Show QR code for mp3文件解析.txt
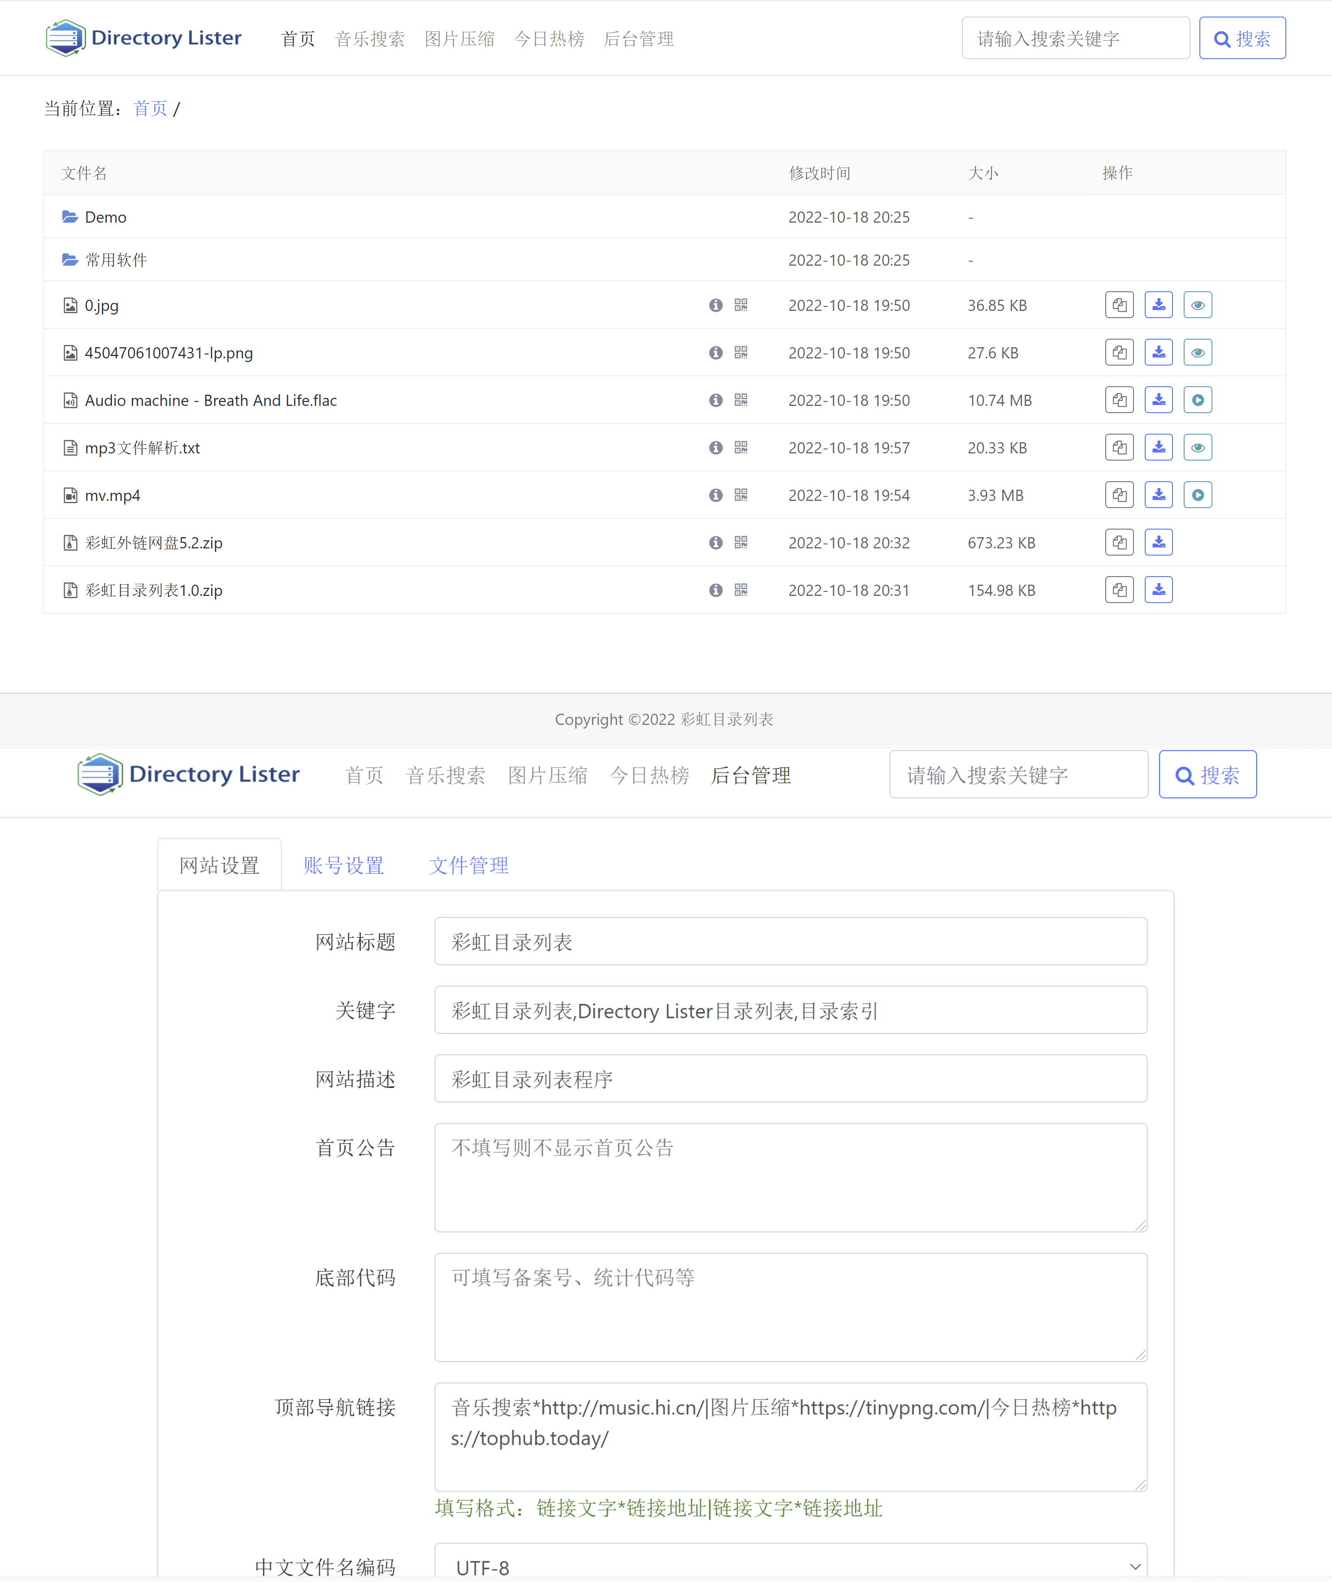Viewport: 1332px width, 1582px height. pyautogui.click(x=741, y=448)
